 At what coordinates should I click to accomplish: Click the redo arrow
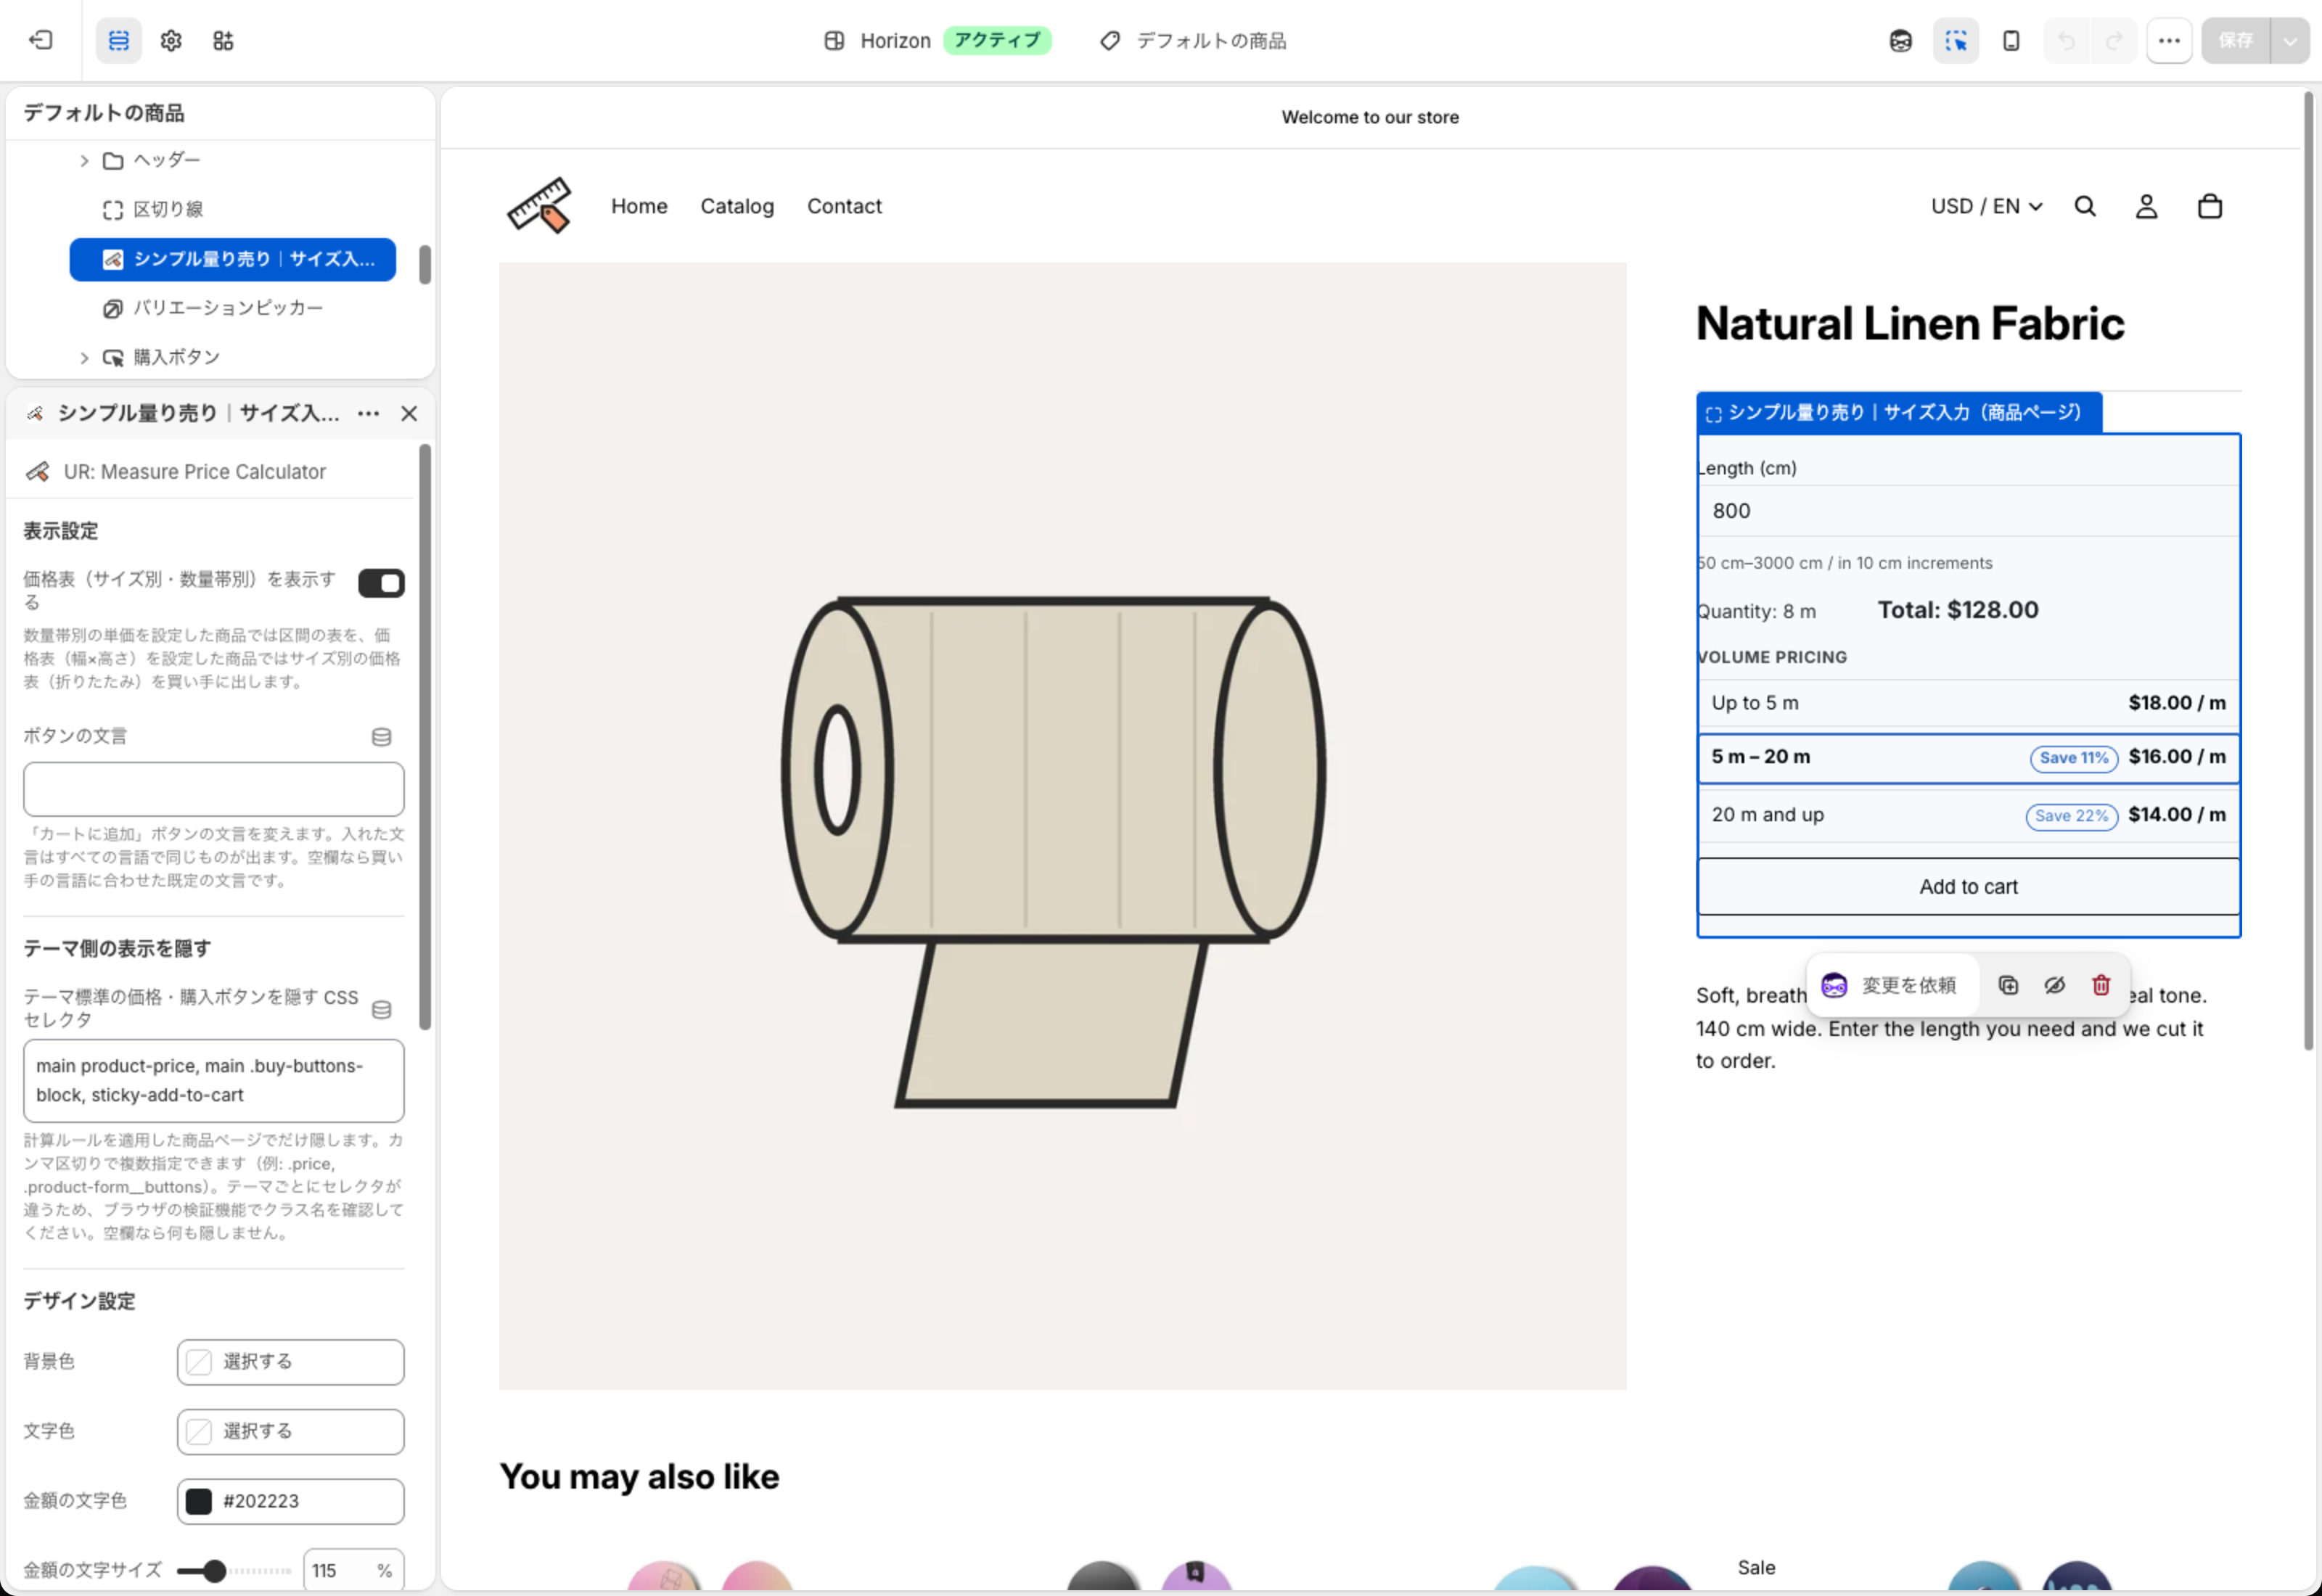pos(2114,41)
